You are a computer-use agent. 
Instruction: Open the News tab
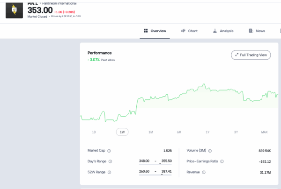tap(260, 31)
